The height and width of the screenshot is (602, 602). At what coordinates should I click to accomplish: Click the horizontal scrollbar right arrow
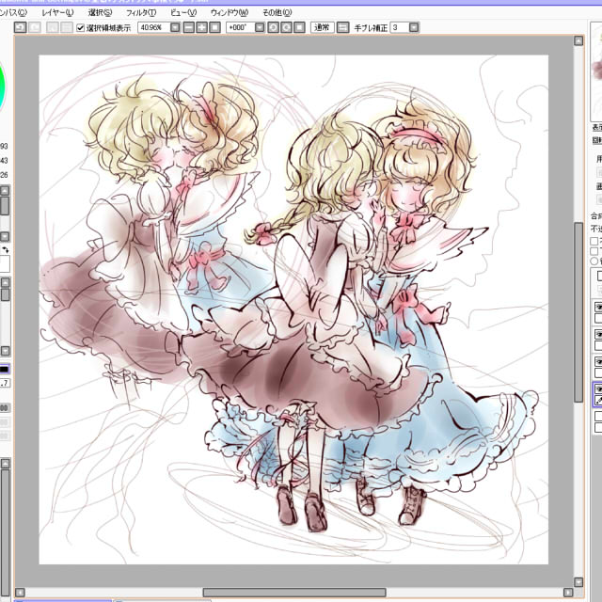coord(568,593)
